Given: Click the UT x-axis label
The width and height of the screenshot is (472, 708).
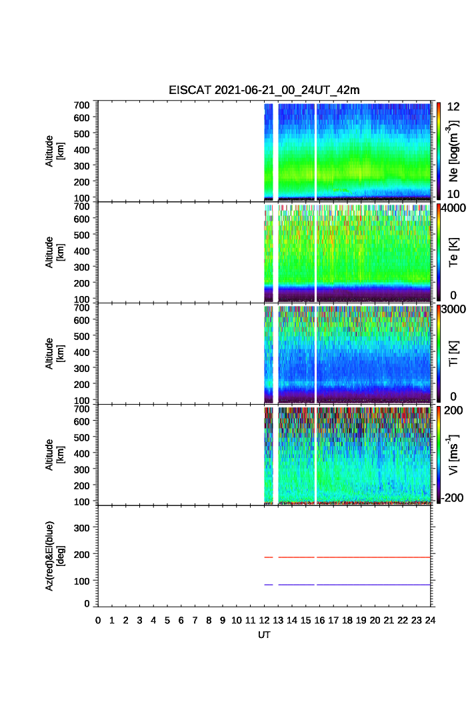Looking at the screenshot, I should click(264, 635).
